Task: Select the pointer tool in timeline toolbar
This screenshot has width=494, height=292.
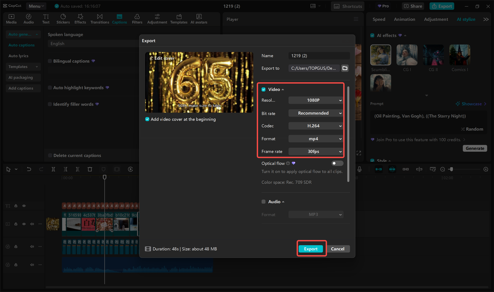Action: (8, 169)
